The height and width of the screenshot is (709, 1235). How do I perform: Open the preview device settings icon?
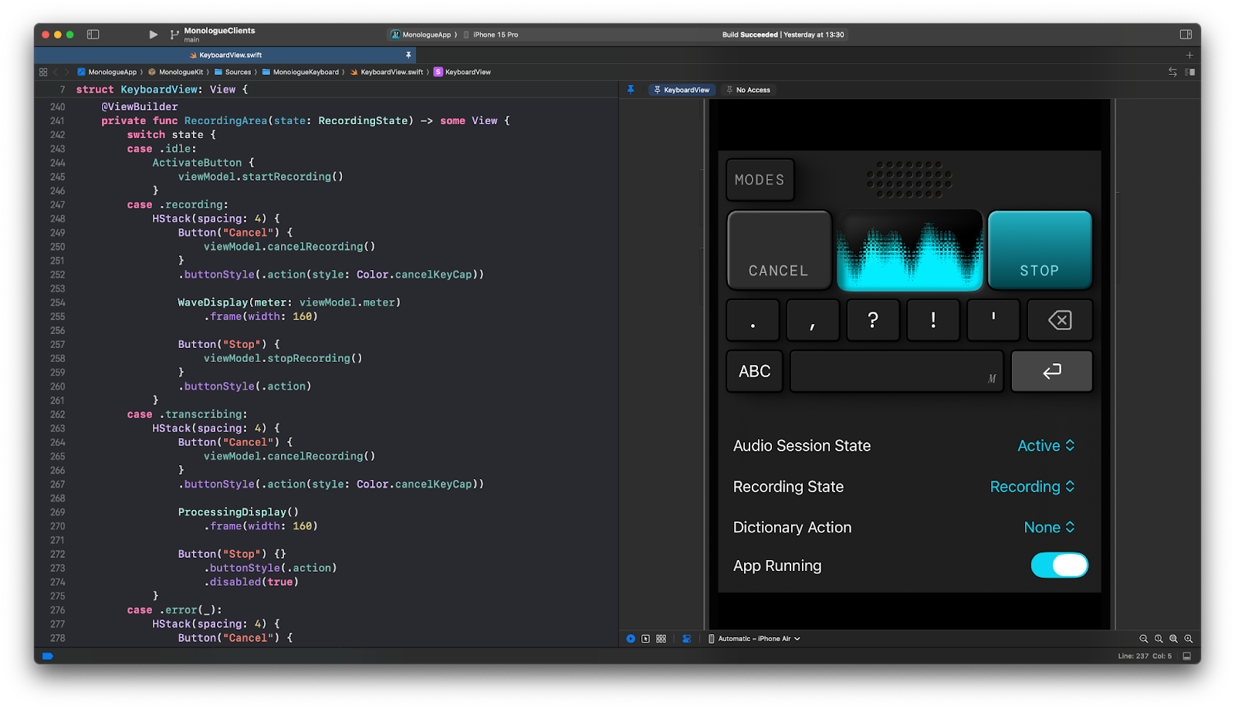686,639
